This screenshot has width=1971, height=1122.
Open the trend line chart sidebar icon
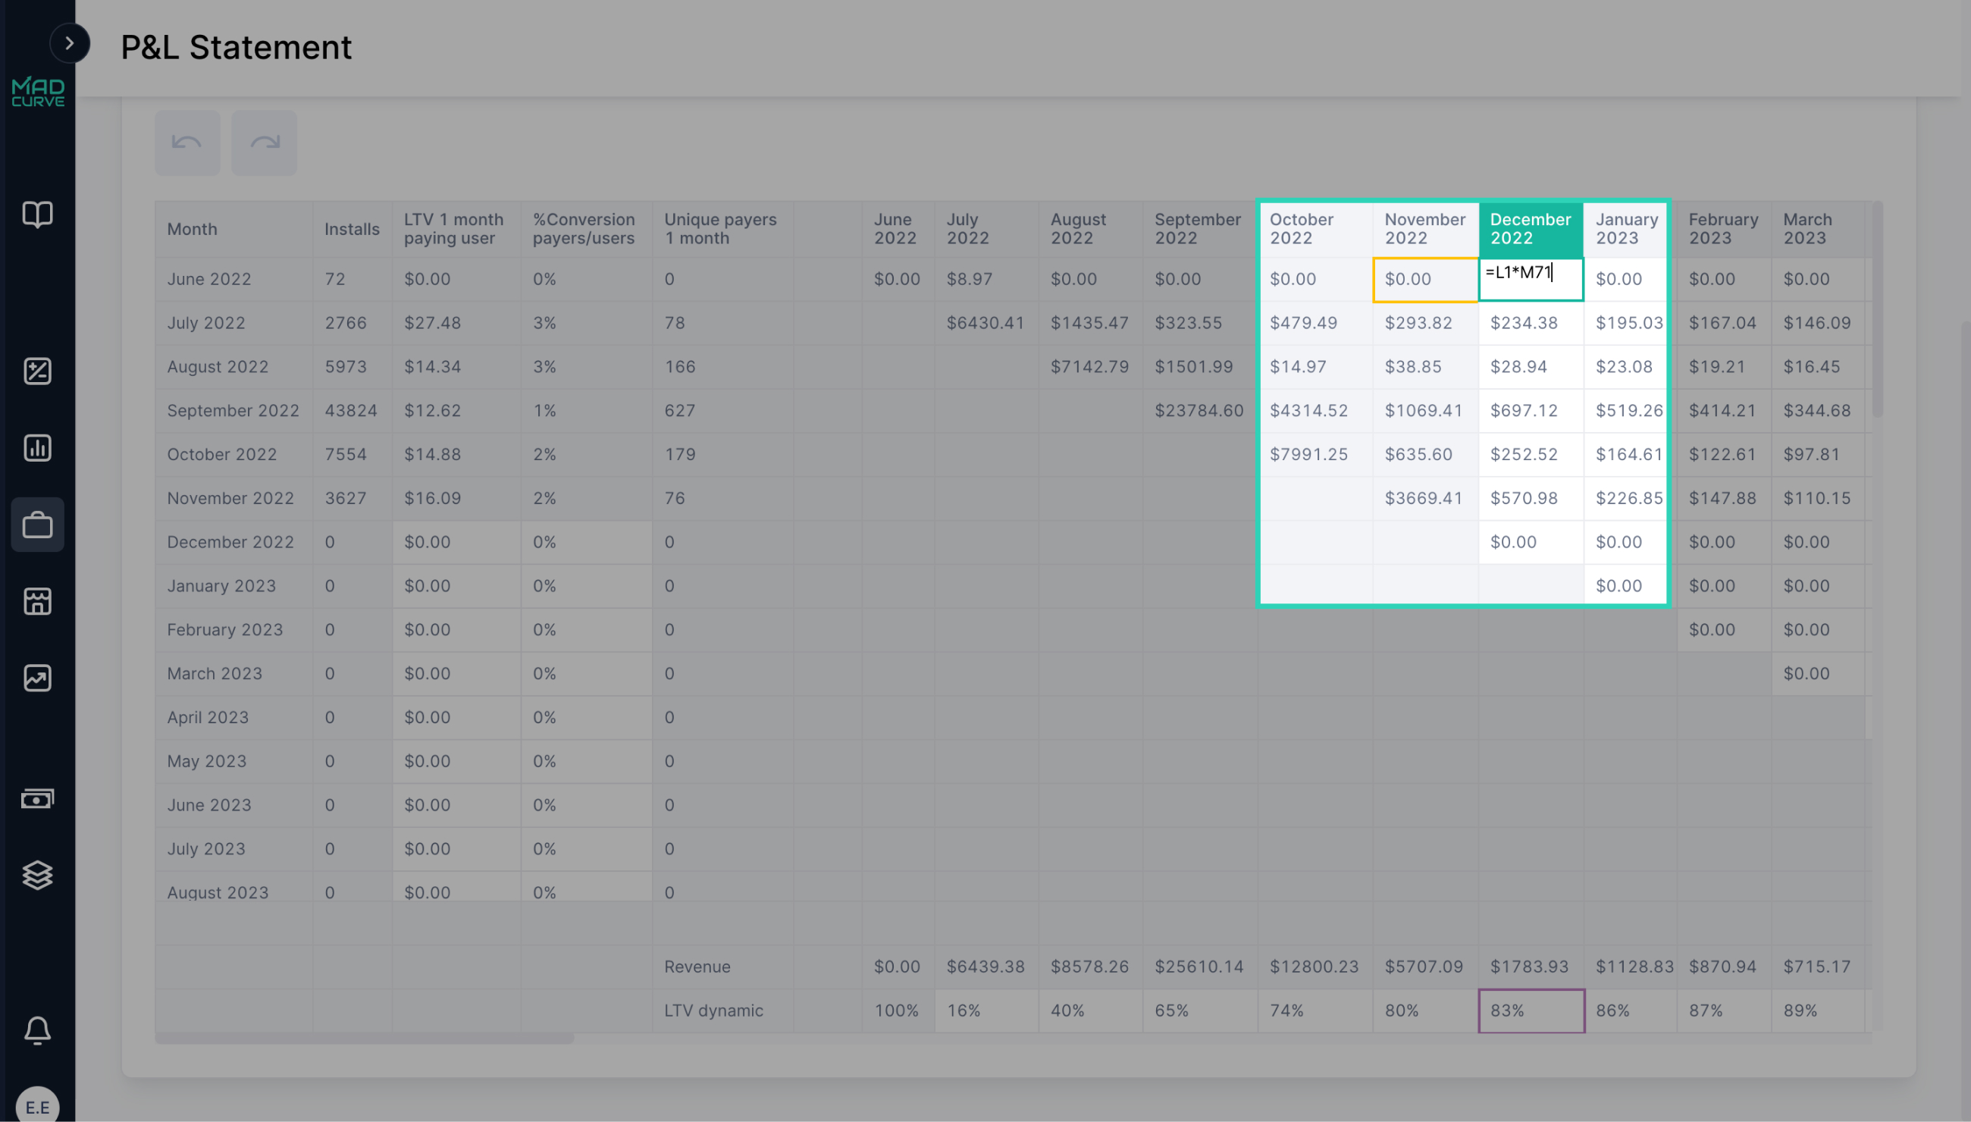pyautogui.click(x=37, y=679)
